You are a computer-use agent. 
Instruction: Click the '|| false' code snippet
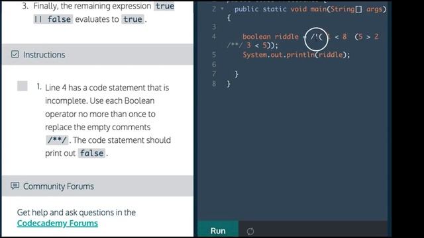point(53,19)
